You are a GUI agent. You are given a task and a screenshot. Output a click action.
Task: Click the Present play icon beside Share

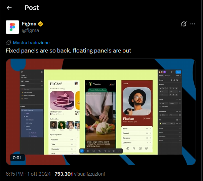[x=172, y=72]
